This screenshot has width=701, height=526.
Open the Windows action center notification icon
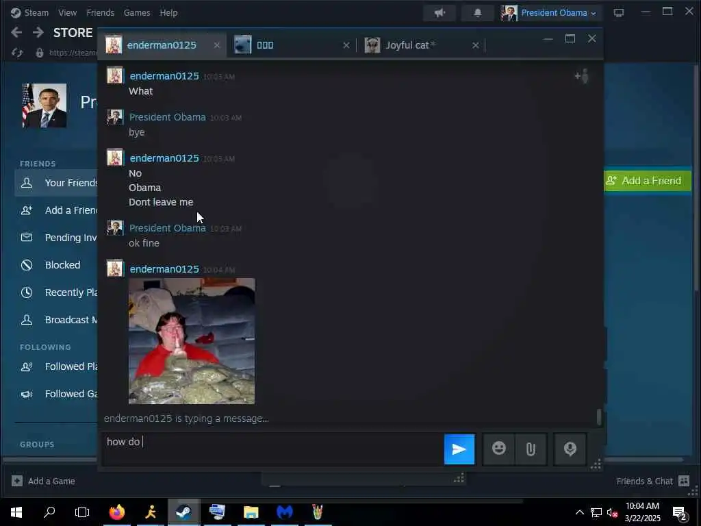pos(680,512)
